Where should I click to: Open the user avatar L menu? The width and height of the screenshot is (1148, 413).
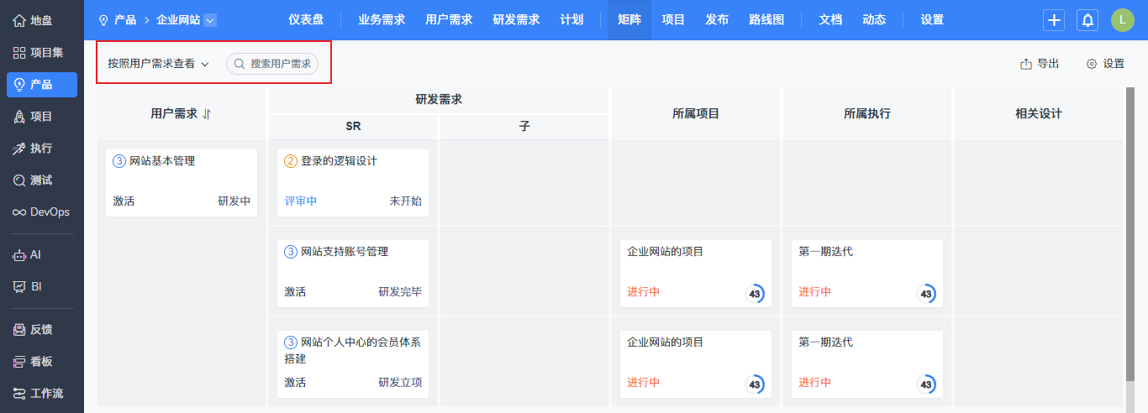[1122, 20]
